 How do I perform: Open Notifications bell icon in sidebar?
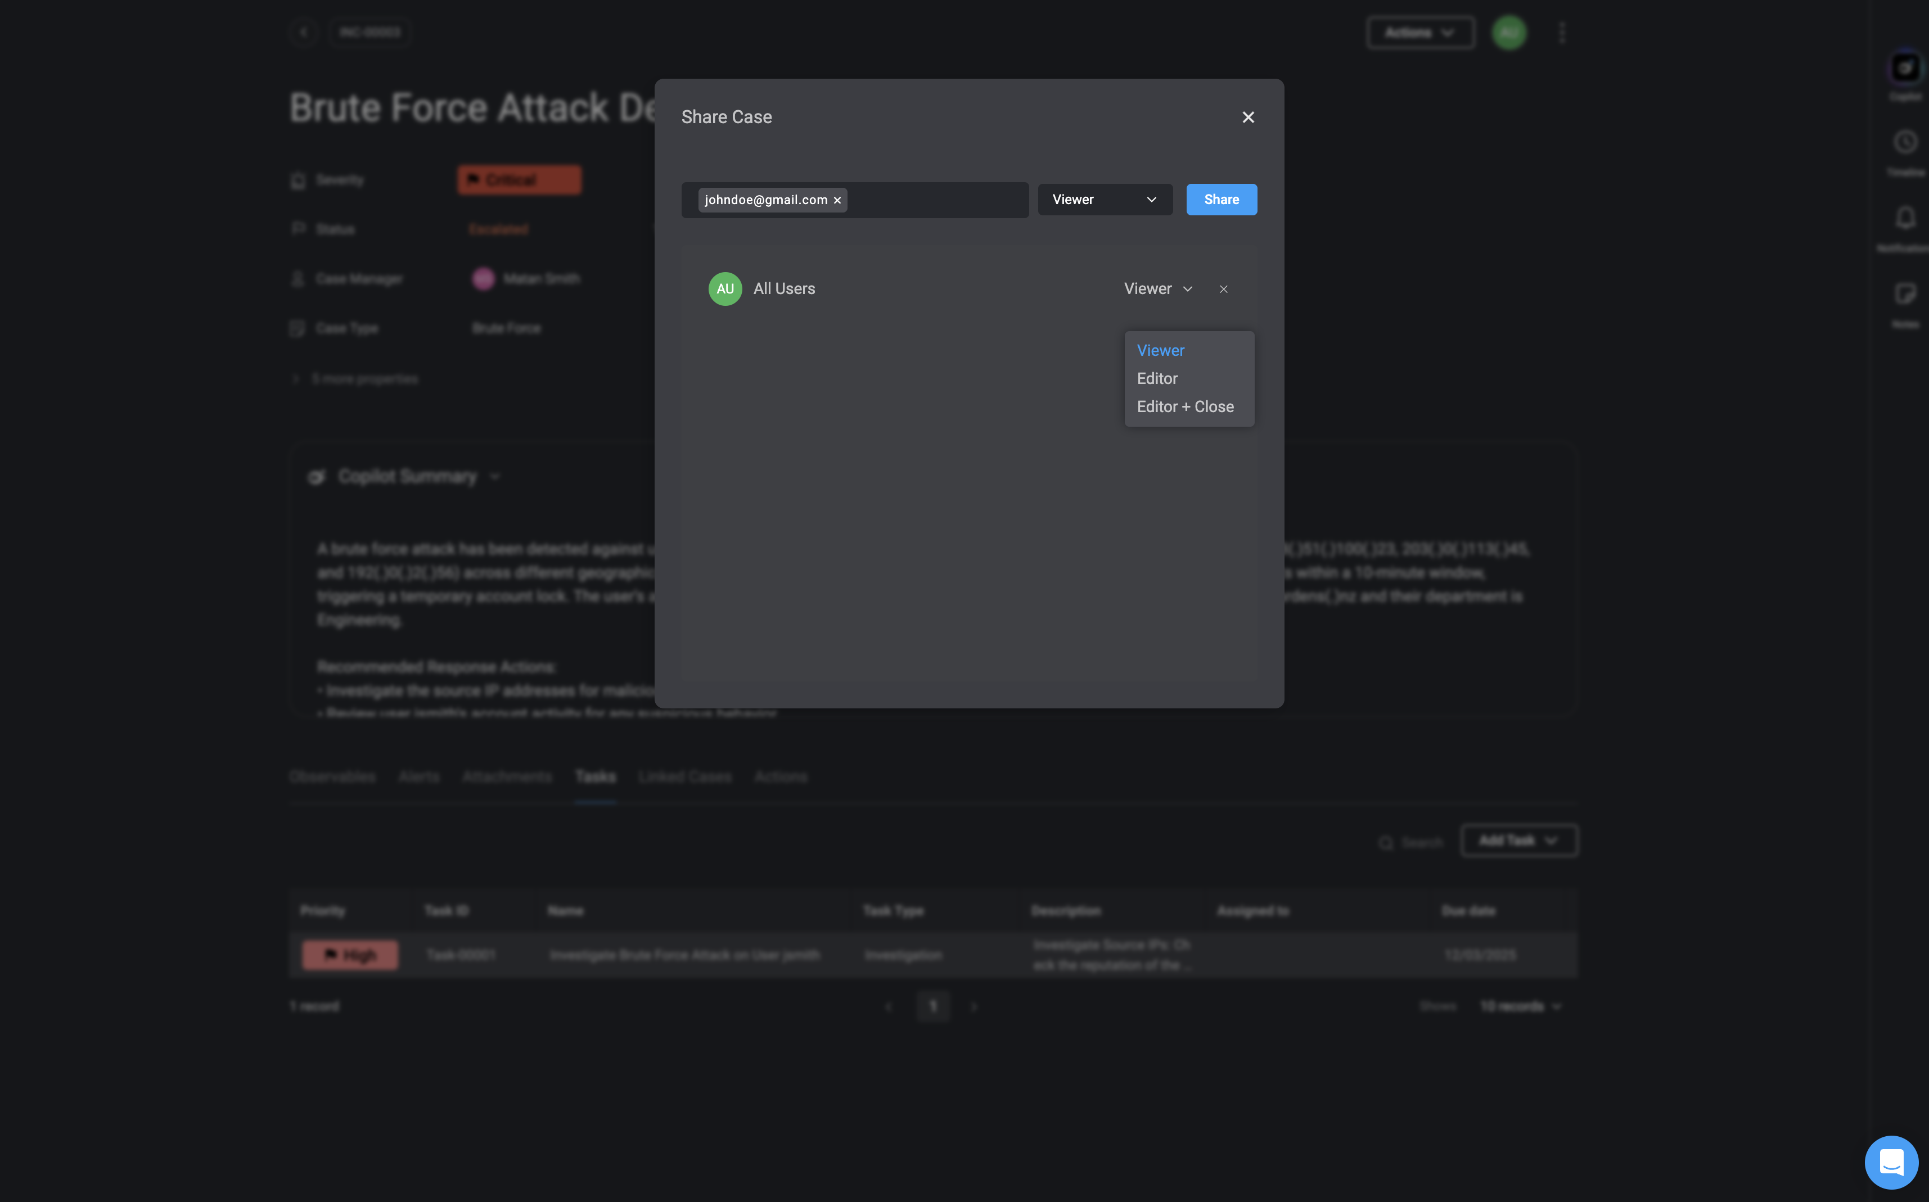[x=1905, y=218]
